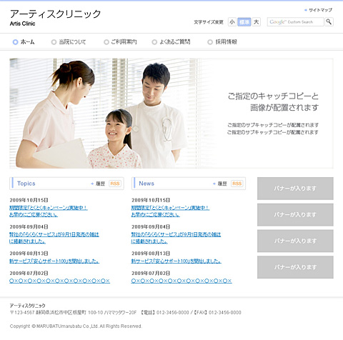This screenshot has width=343, height=340.
Task: Go to the ホーム navigation item
Action: pos(24,42)
